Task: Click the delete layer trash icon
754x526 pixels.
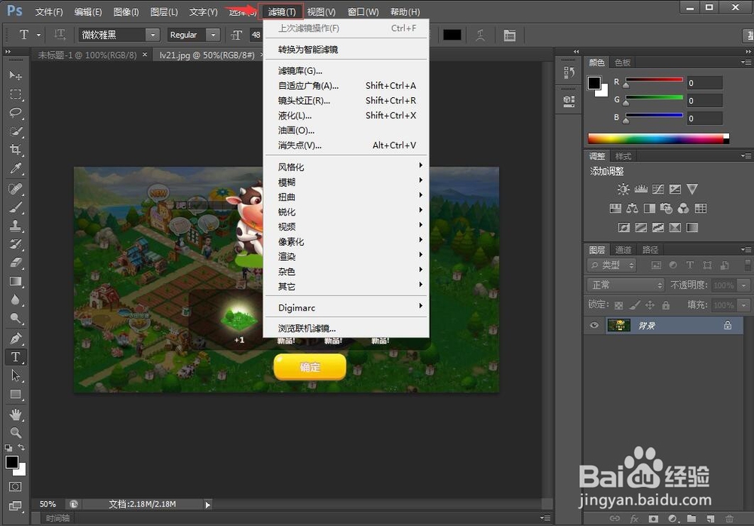Action: (x=729, y=518)
